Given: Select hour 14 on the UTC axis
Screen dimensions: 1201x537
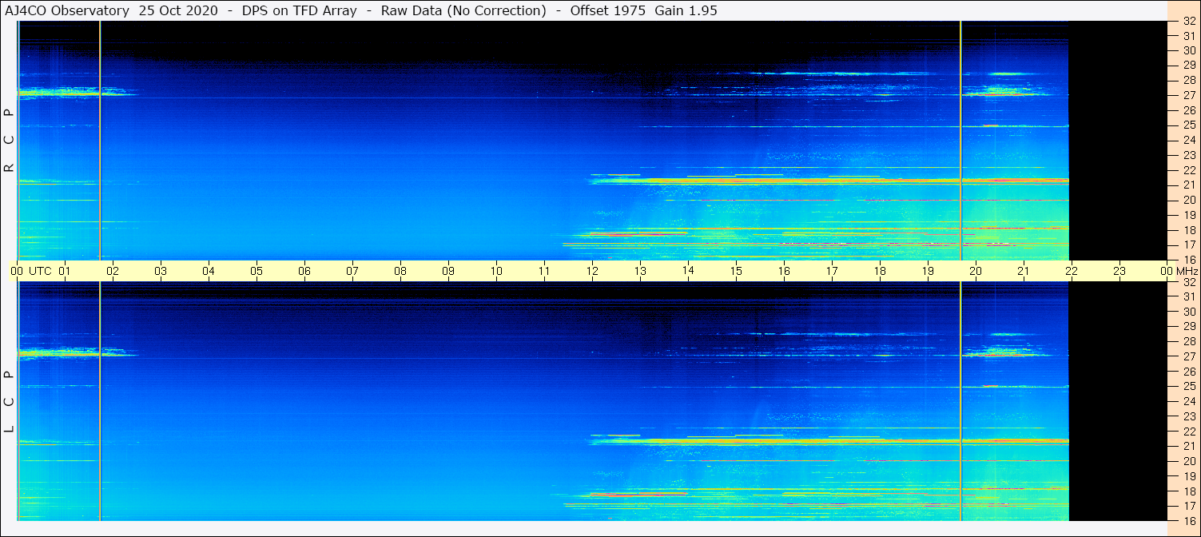Looking at the screenshot, I should point(688,271).
